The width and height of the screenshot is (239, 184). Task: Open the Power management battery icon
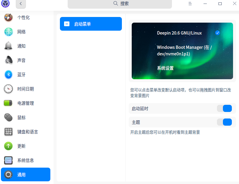pos(8,103)
